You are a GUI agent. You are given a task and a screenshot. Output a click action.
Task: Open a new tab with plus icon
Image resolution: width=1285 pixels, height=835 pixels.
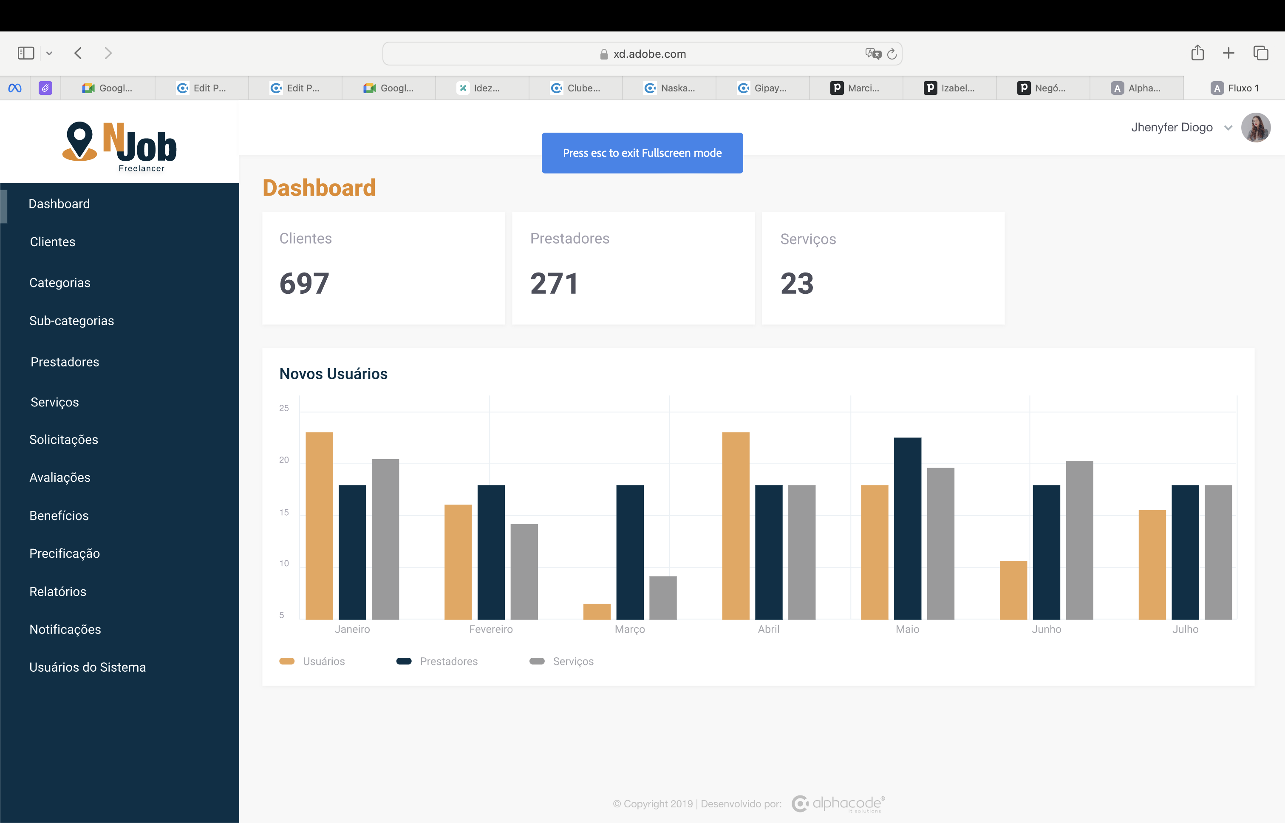click(x=1228, y=53)
